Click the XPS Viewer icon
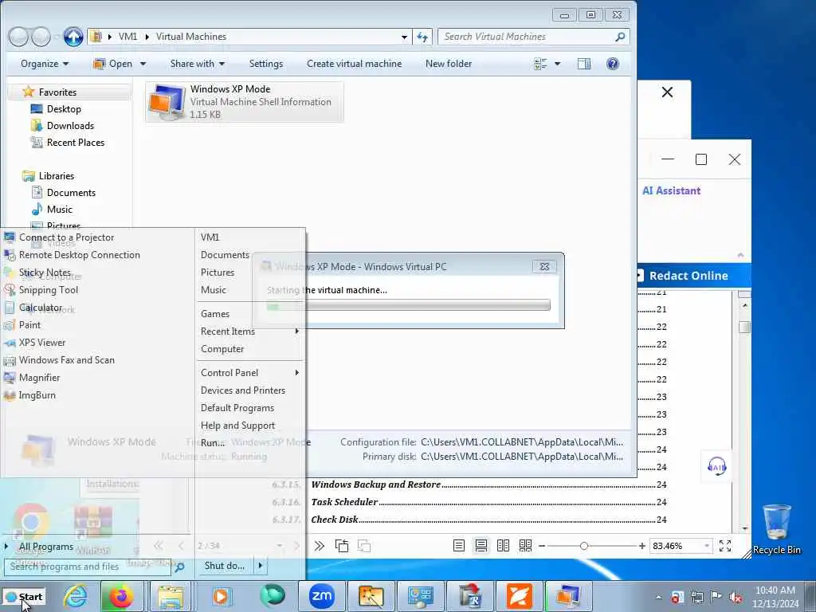This screenshot has height=612, width=816. [x=10, y=343]
